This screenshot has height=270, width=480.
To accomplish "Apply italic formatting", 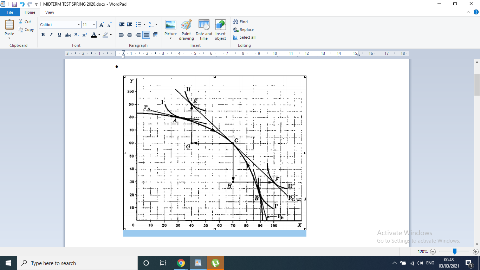I will pos(51,35).
